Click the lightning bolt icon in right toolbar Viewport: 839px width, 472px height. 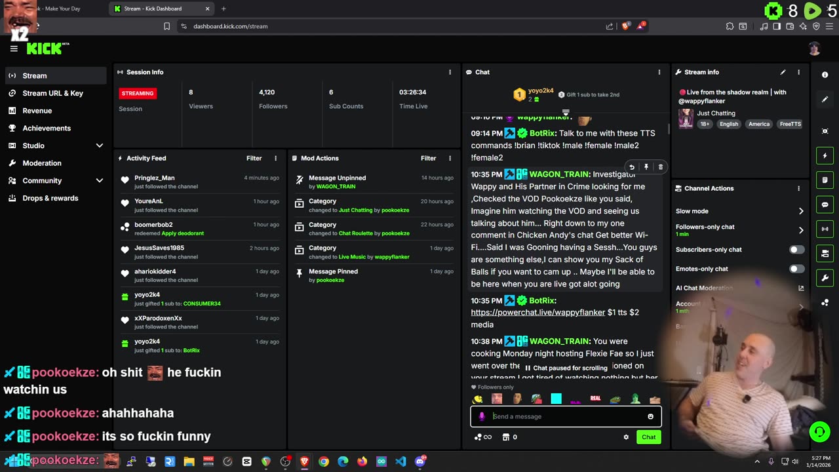[x=825, y=156]
